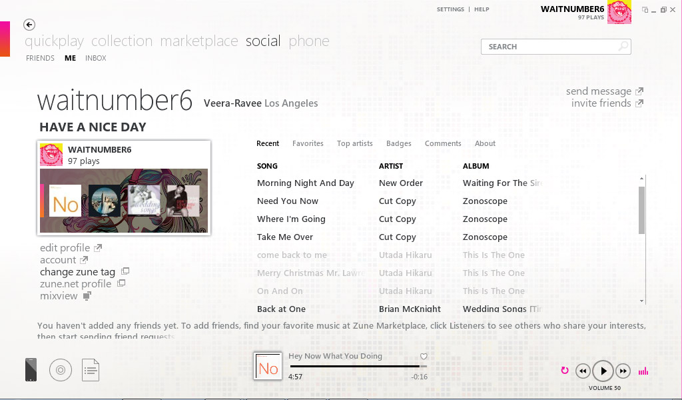Toggle the pink repeat icon

pyautogui.click(x=565, y=371)
